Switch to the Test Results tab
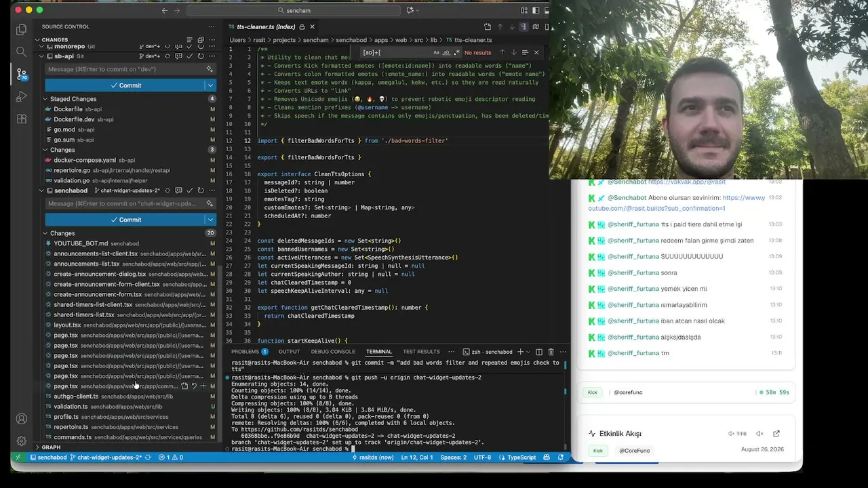This screenshot has height=488, width=868. 421,352
